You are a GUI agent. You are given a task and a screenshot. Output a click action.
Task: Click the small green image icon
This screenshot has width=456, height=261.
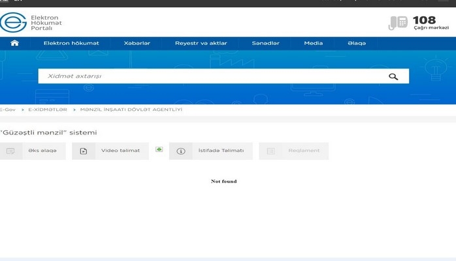[x=159, y=149]
